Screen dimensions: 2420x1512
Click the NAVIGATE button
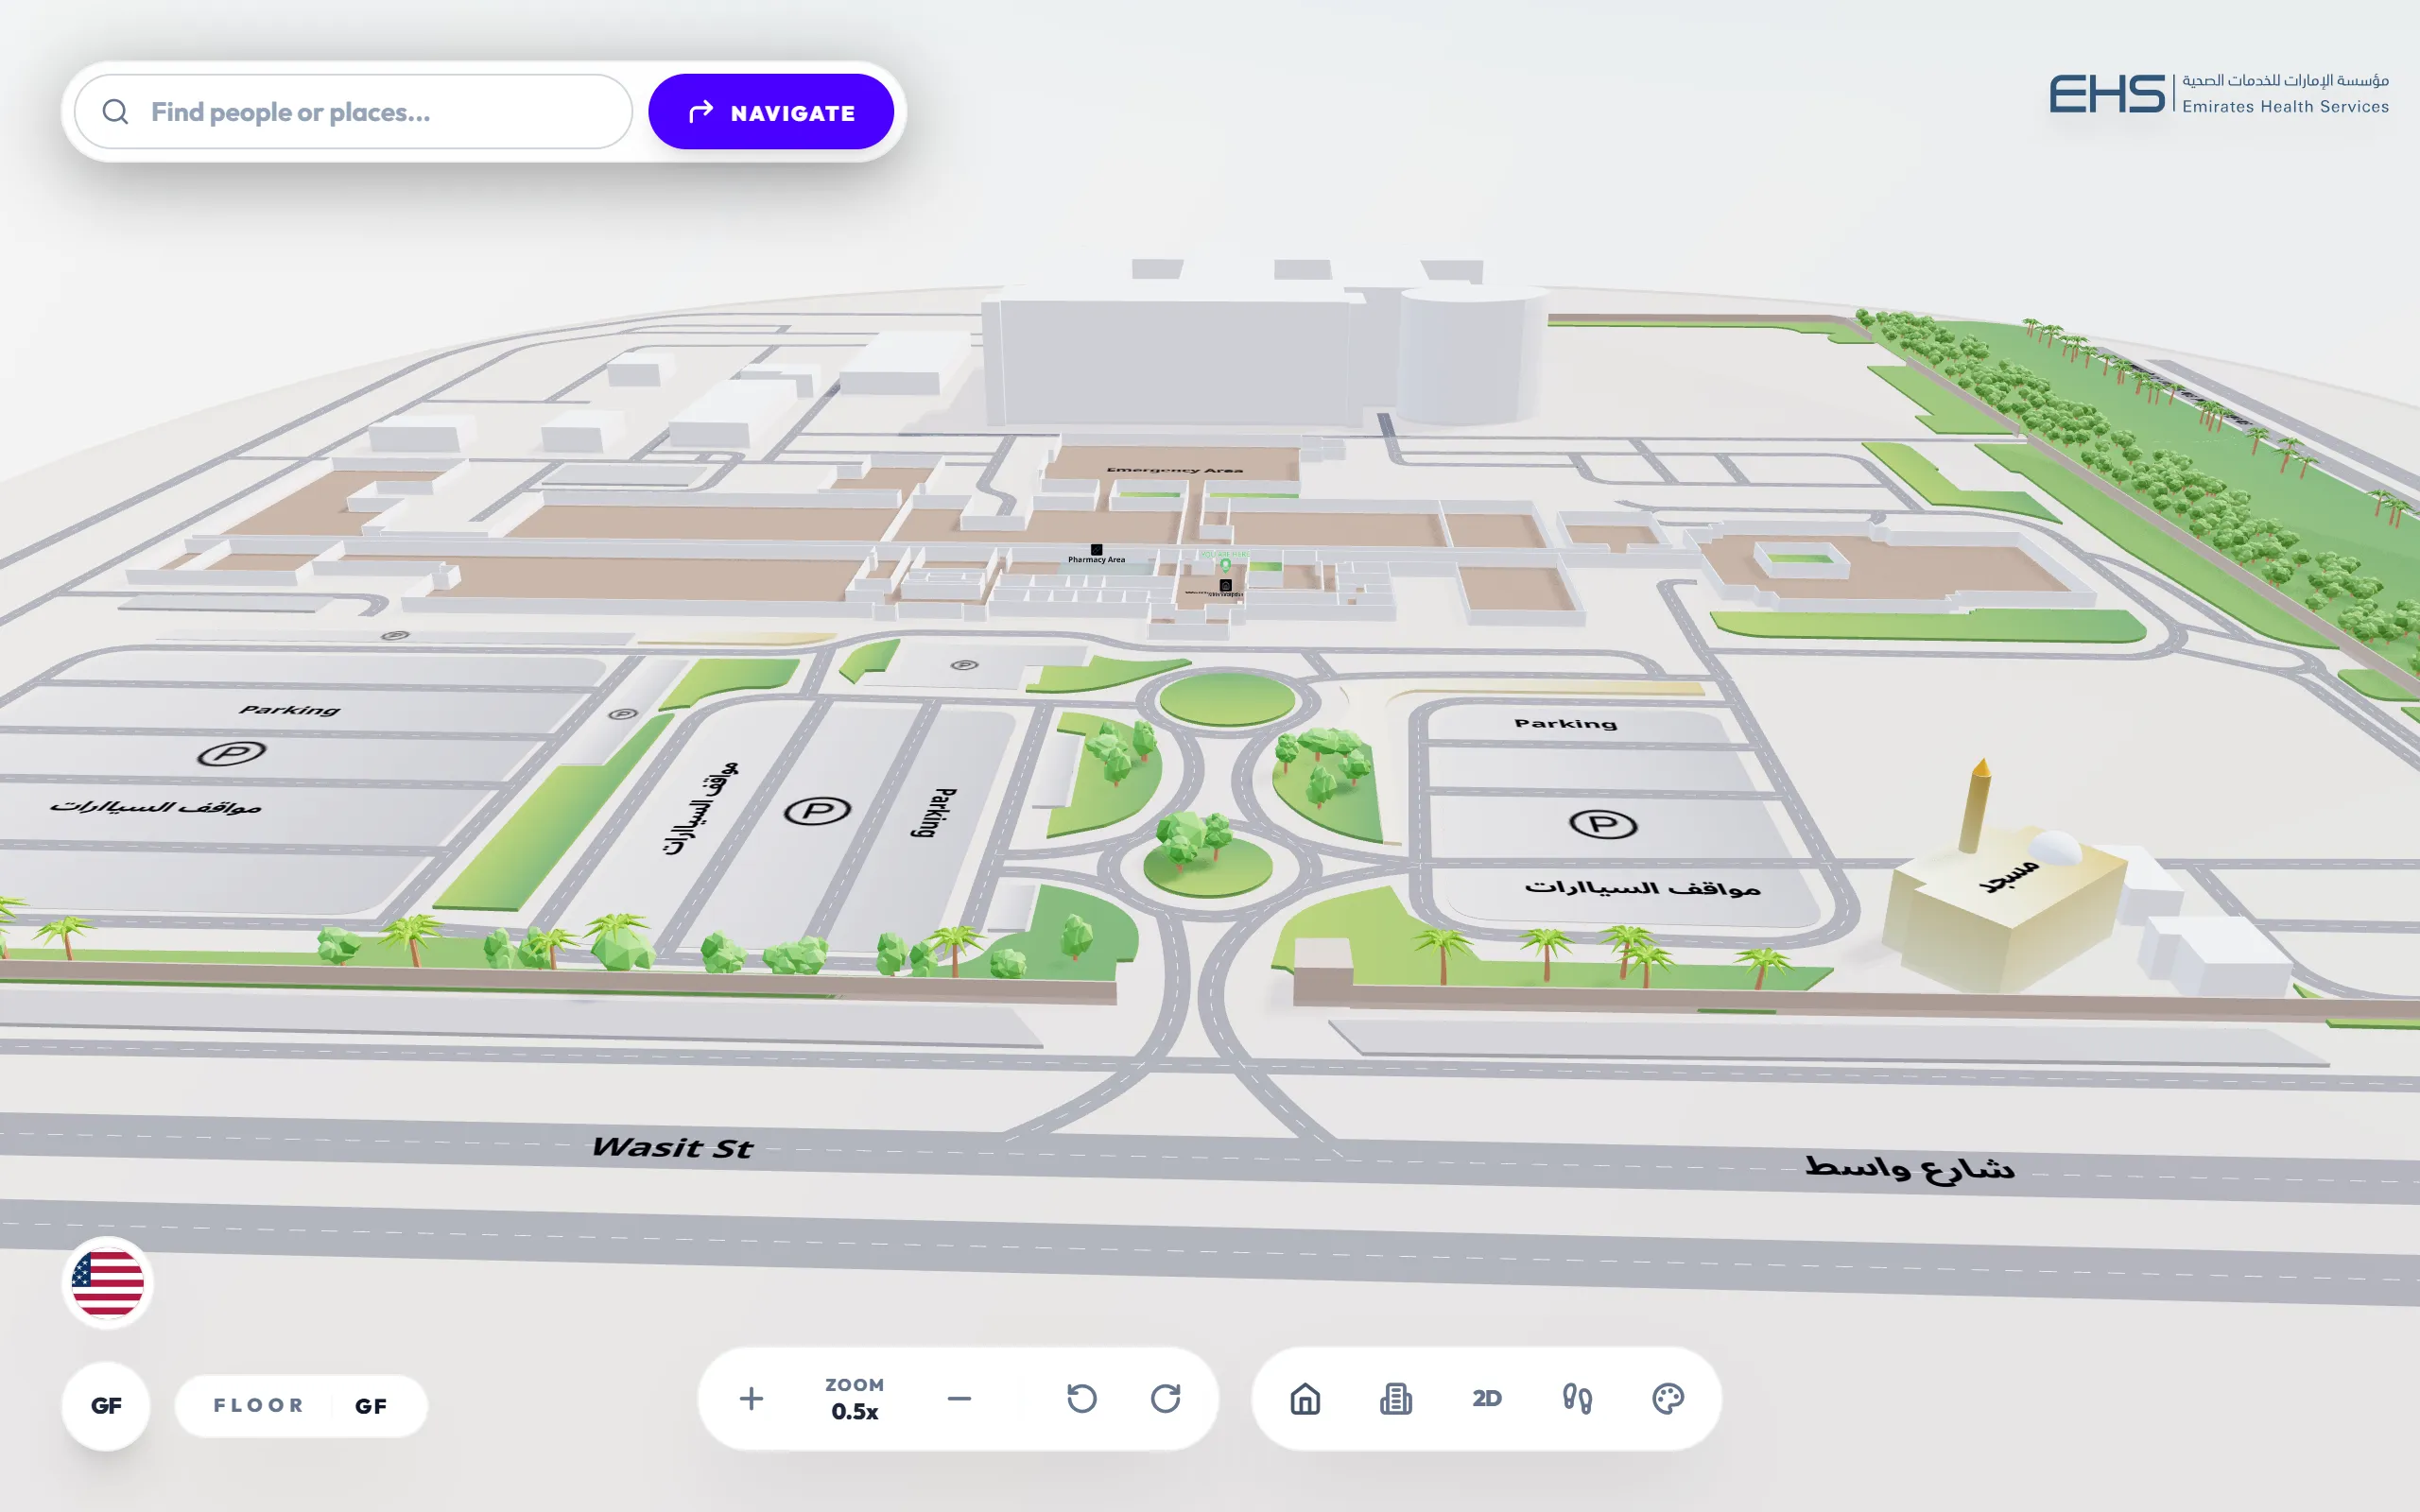click(771, 112)
